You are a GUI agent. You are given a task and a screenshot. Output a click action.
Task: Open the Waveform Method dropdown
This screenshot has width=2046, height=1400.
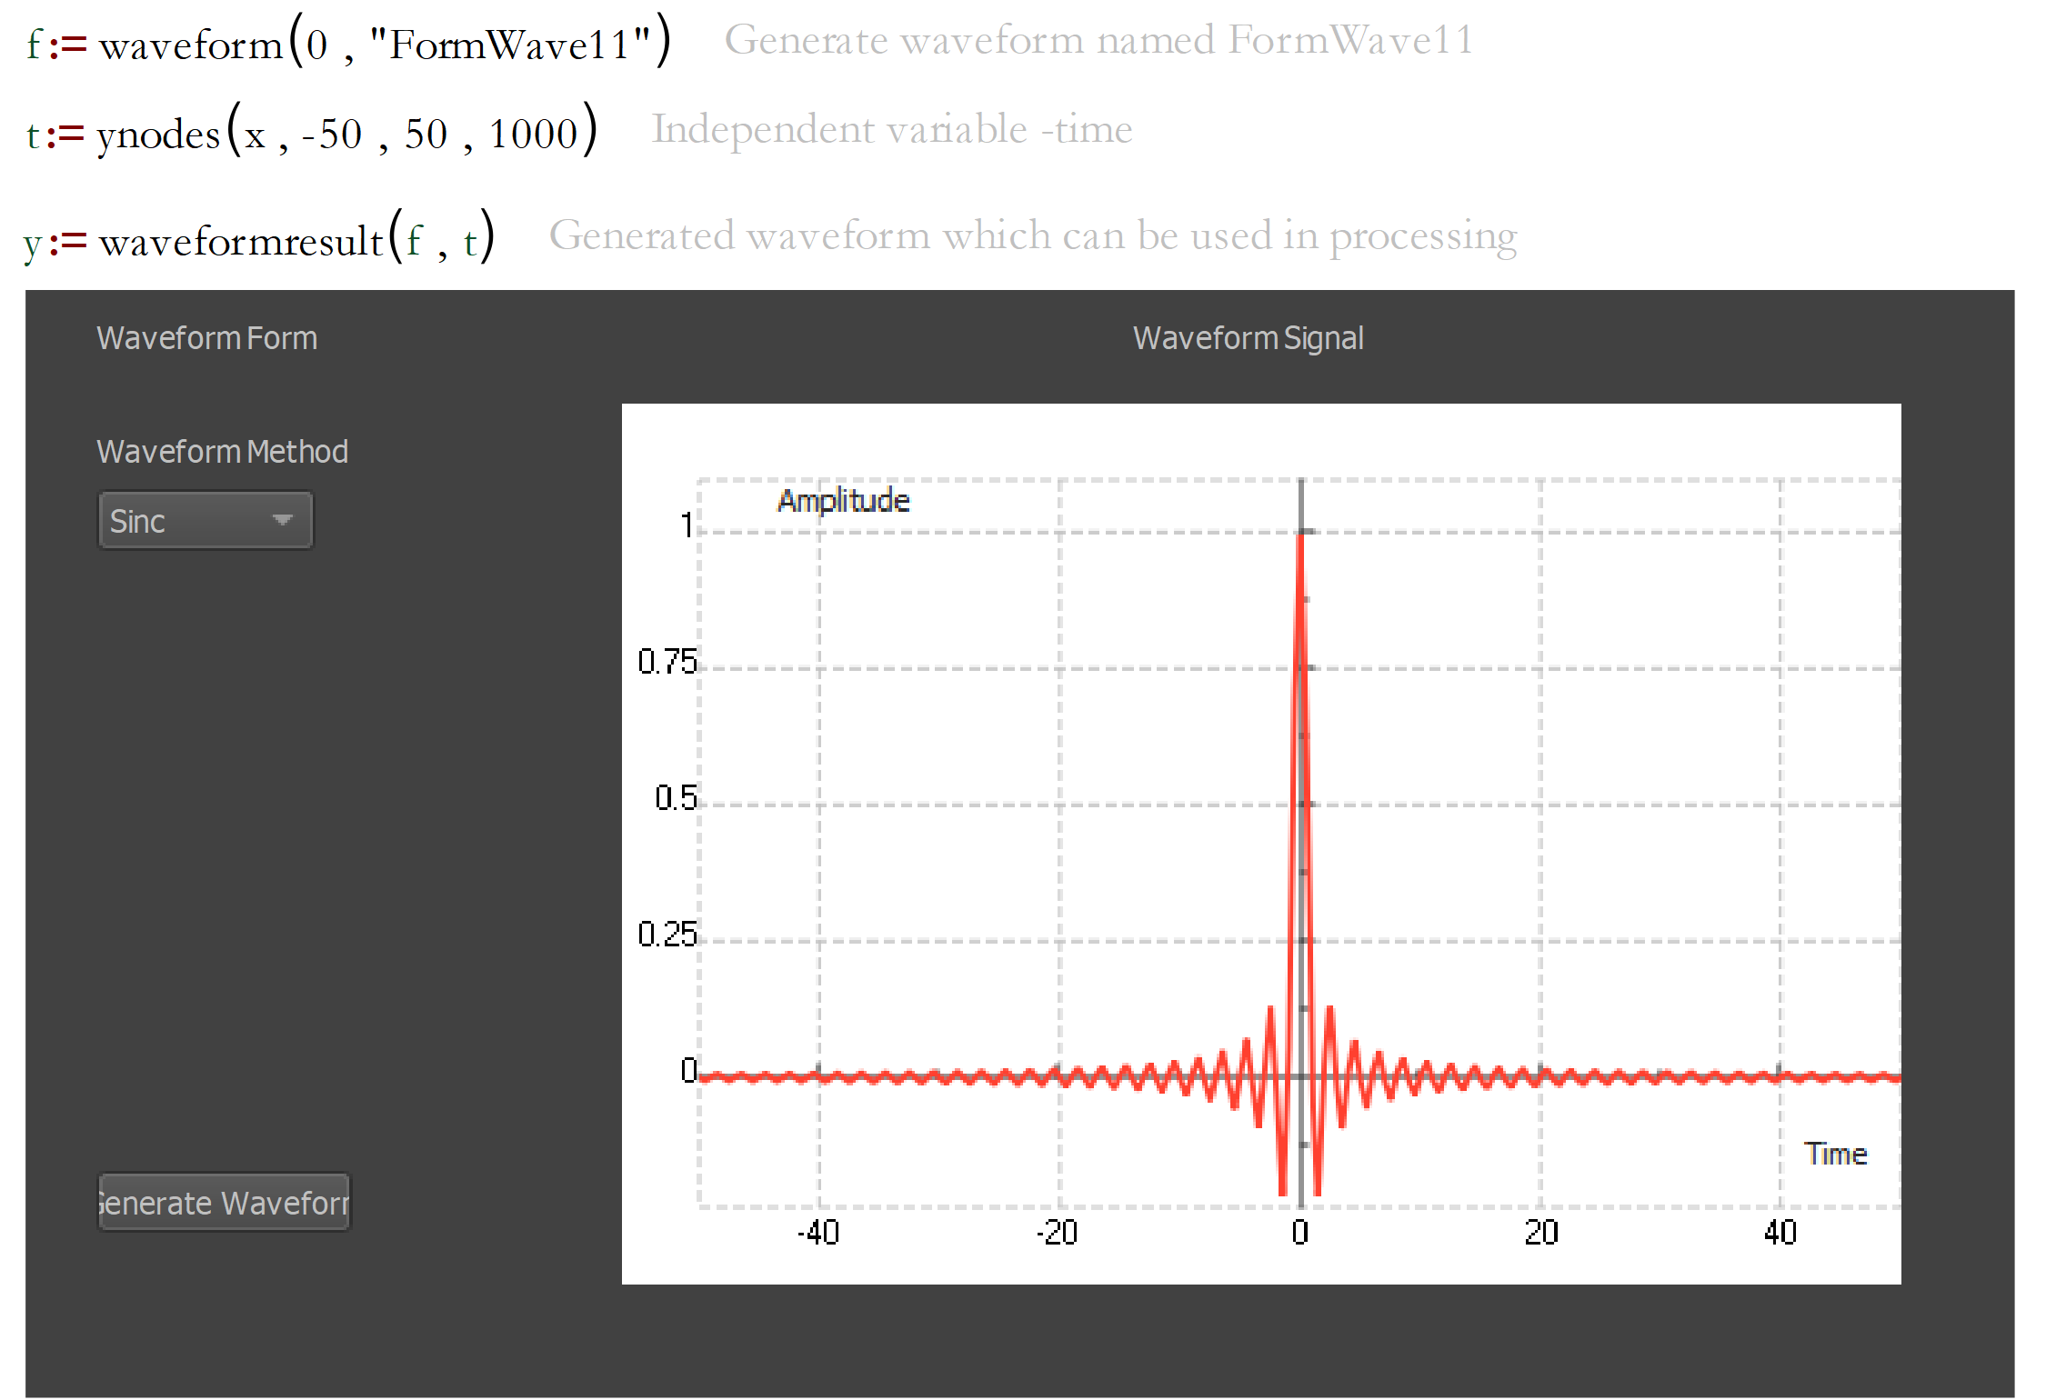tap(205, 520)
